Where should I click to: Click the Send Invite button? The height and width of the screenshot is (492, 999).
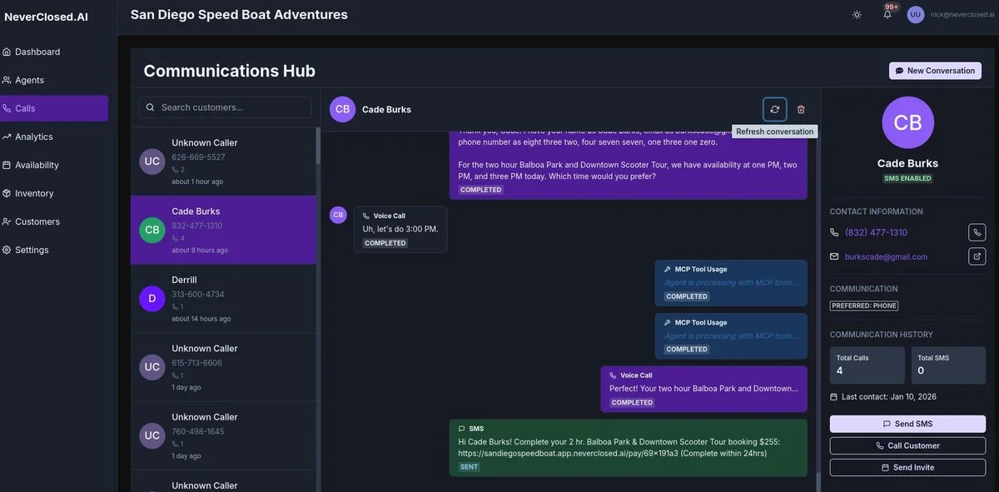click(907, 467)
